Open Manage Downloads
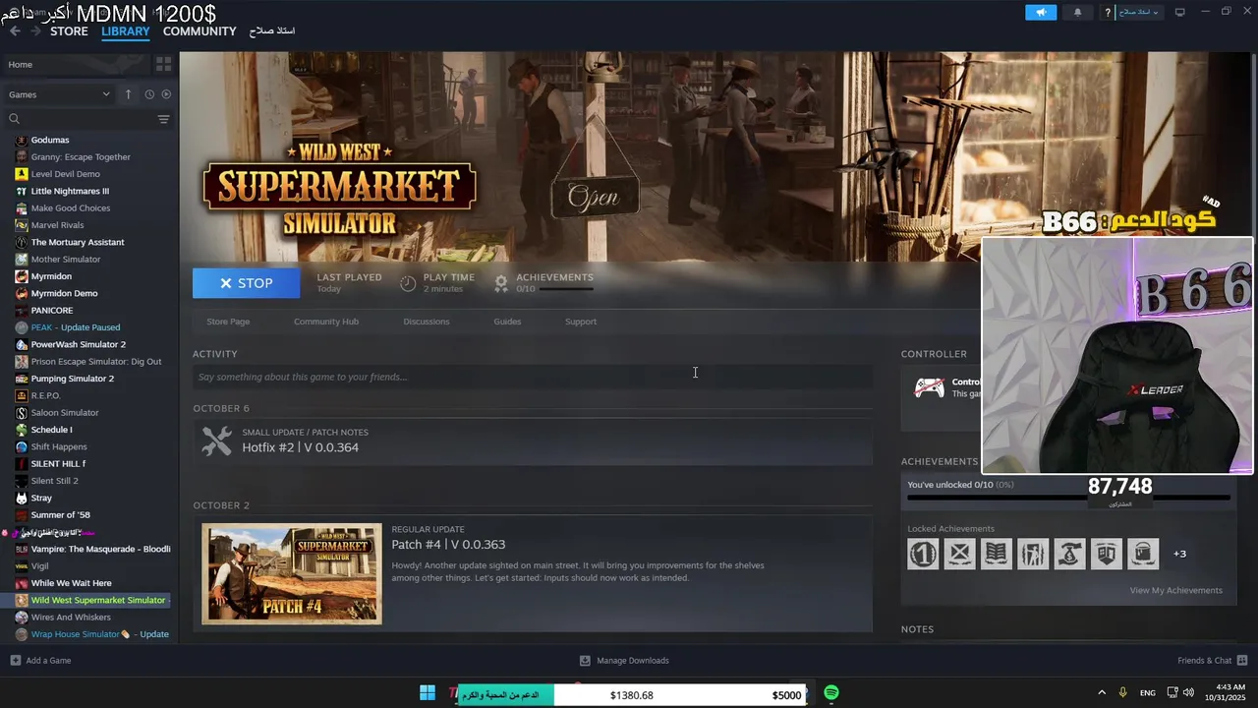This screenshot has height=708, width=1258. [624, 661]
